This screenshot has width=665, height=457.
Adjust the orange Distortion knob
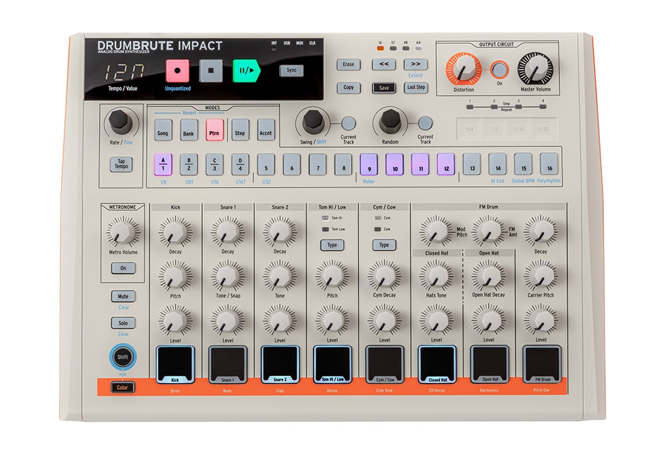[464, 69]
